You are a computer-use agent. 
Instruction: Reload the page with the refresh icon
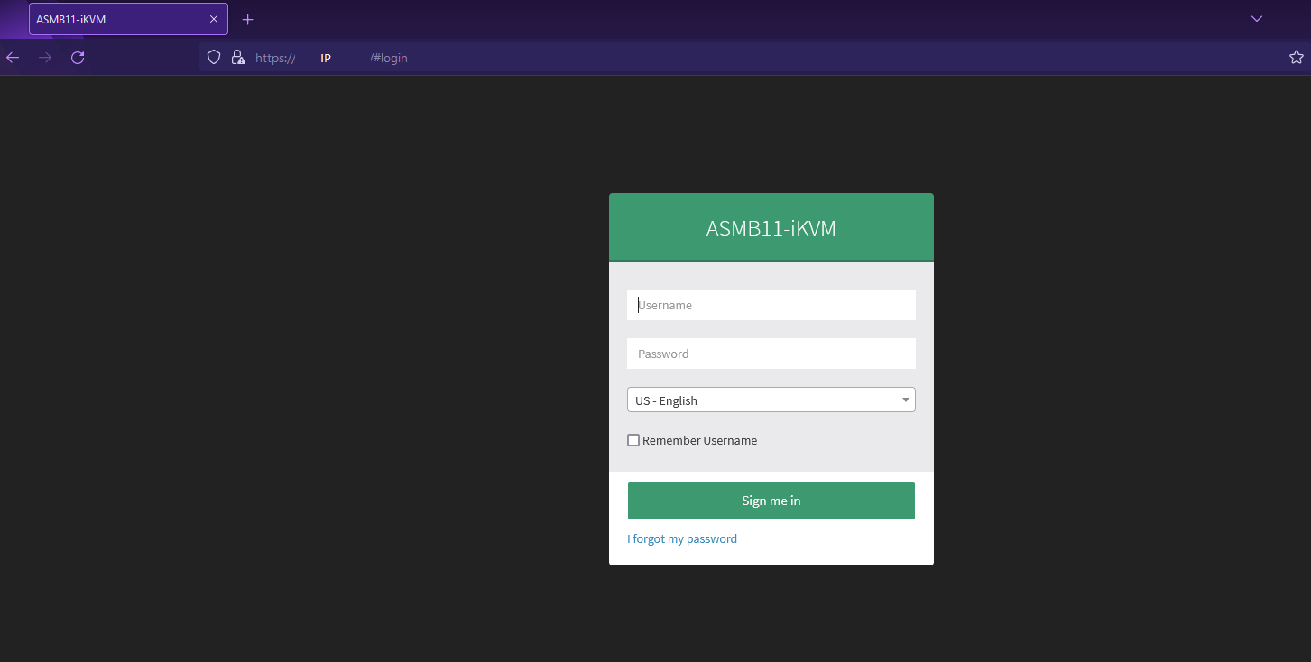point(78,58)
